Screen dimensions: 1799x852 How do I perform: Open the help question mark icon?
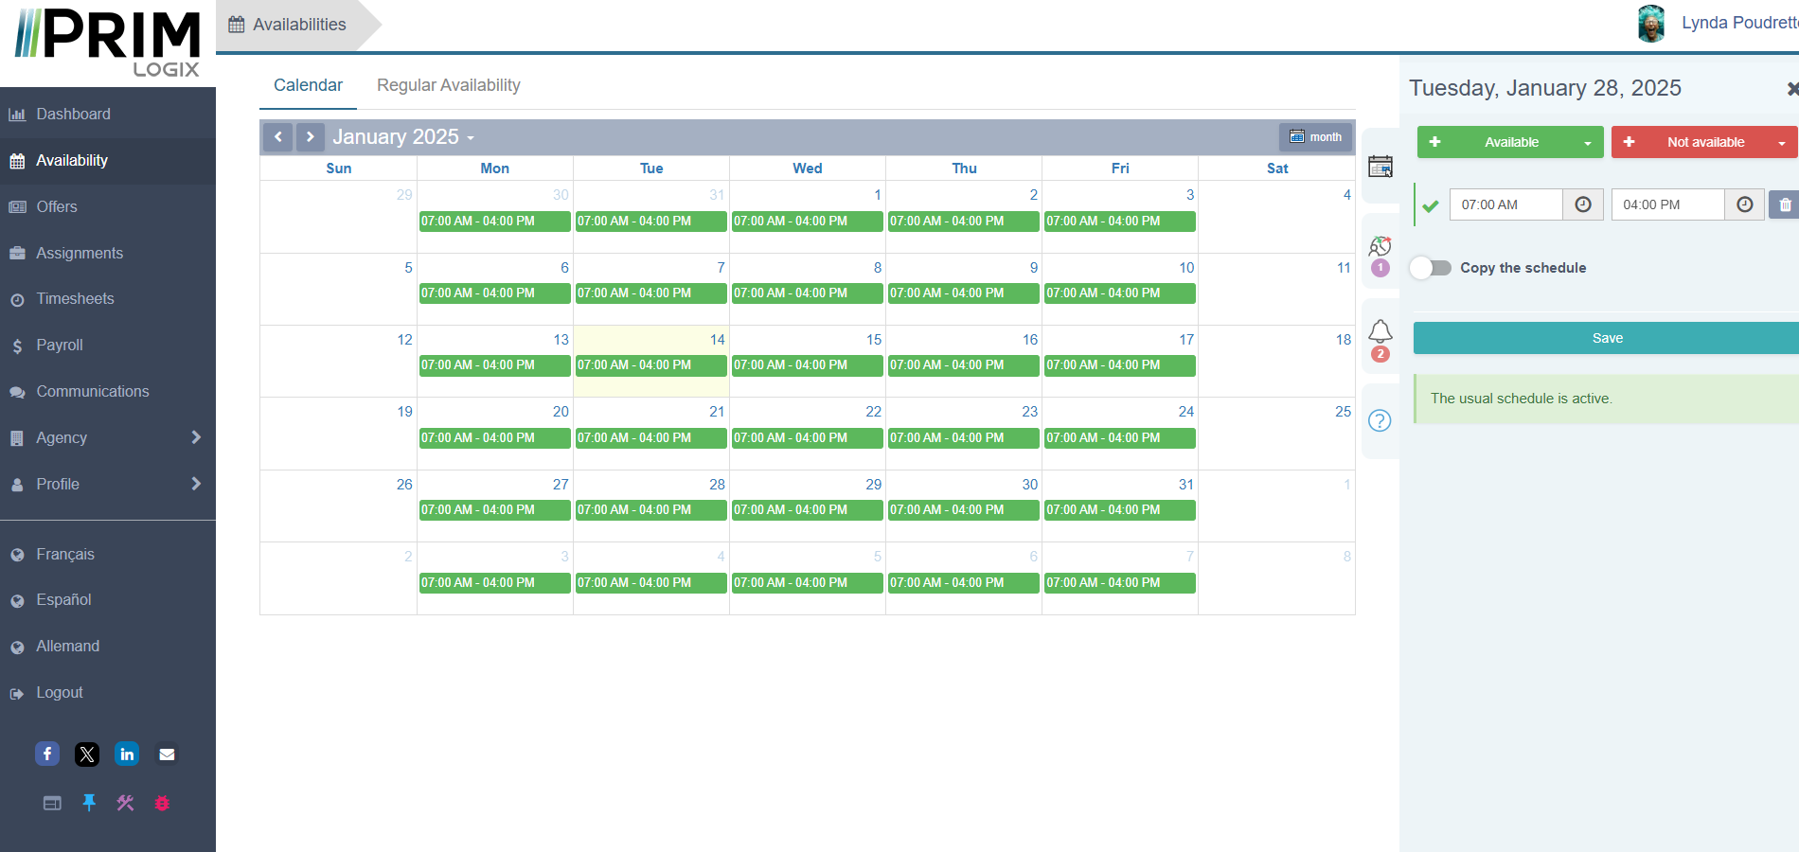pyautogui.click(x=1380, y=420)
